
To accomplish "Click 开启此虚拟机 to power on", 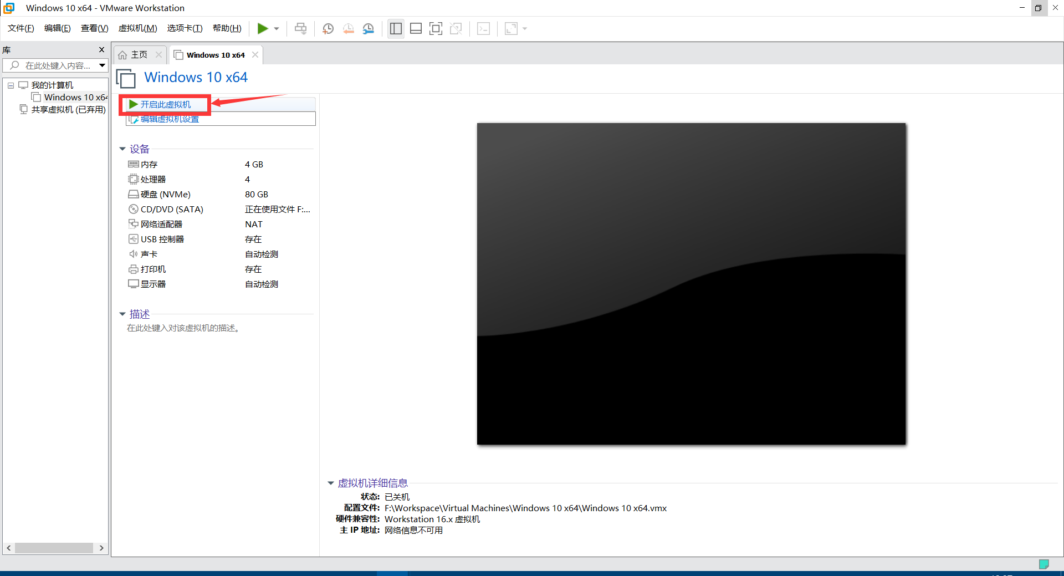I will pos(165,104).
